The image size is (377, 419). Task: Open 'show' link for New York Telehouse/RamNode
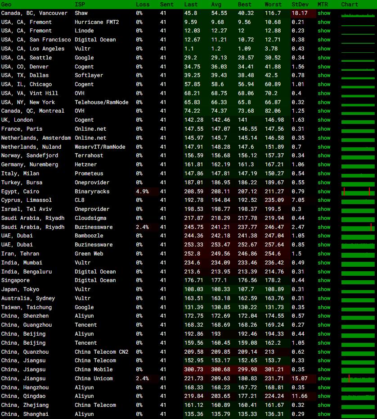point(324,102)
